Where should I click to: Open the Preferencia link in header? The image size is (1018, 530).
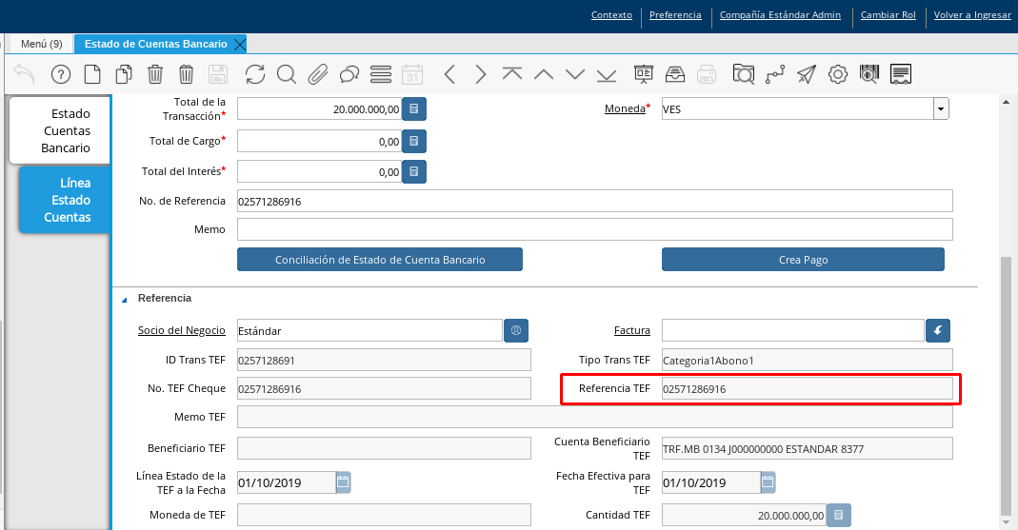(675, 15)
